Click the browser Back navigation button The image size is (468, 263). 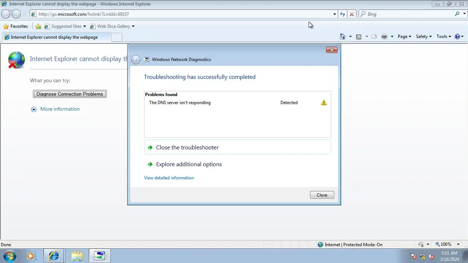point(6,14)
